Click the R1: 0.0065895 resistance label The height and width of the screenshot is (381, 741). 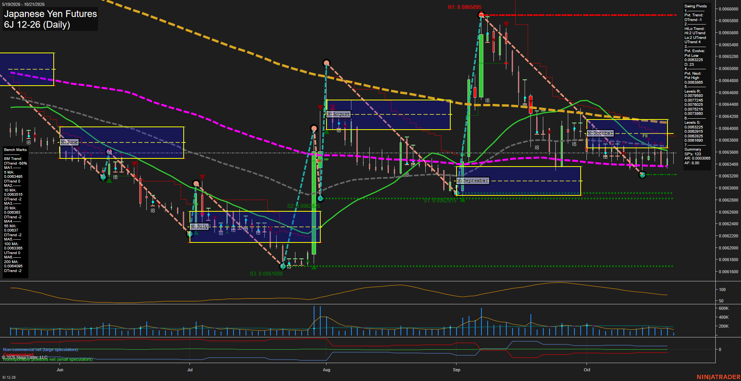(464, 7)
